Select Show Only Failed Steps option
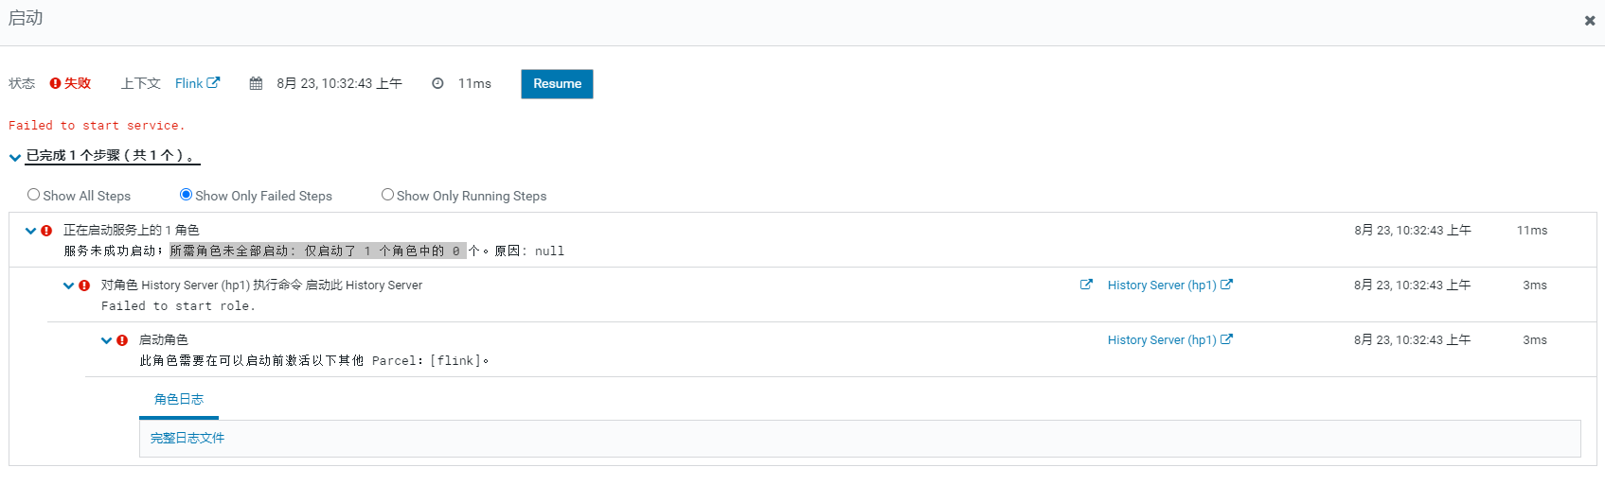This screenshot has width=1605, height=502. (x=186, y=195)
